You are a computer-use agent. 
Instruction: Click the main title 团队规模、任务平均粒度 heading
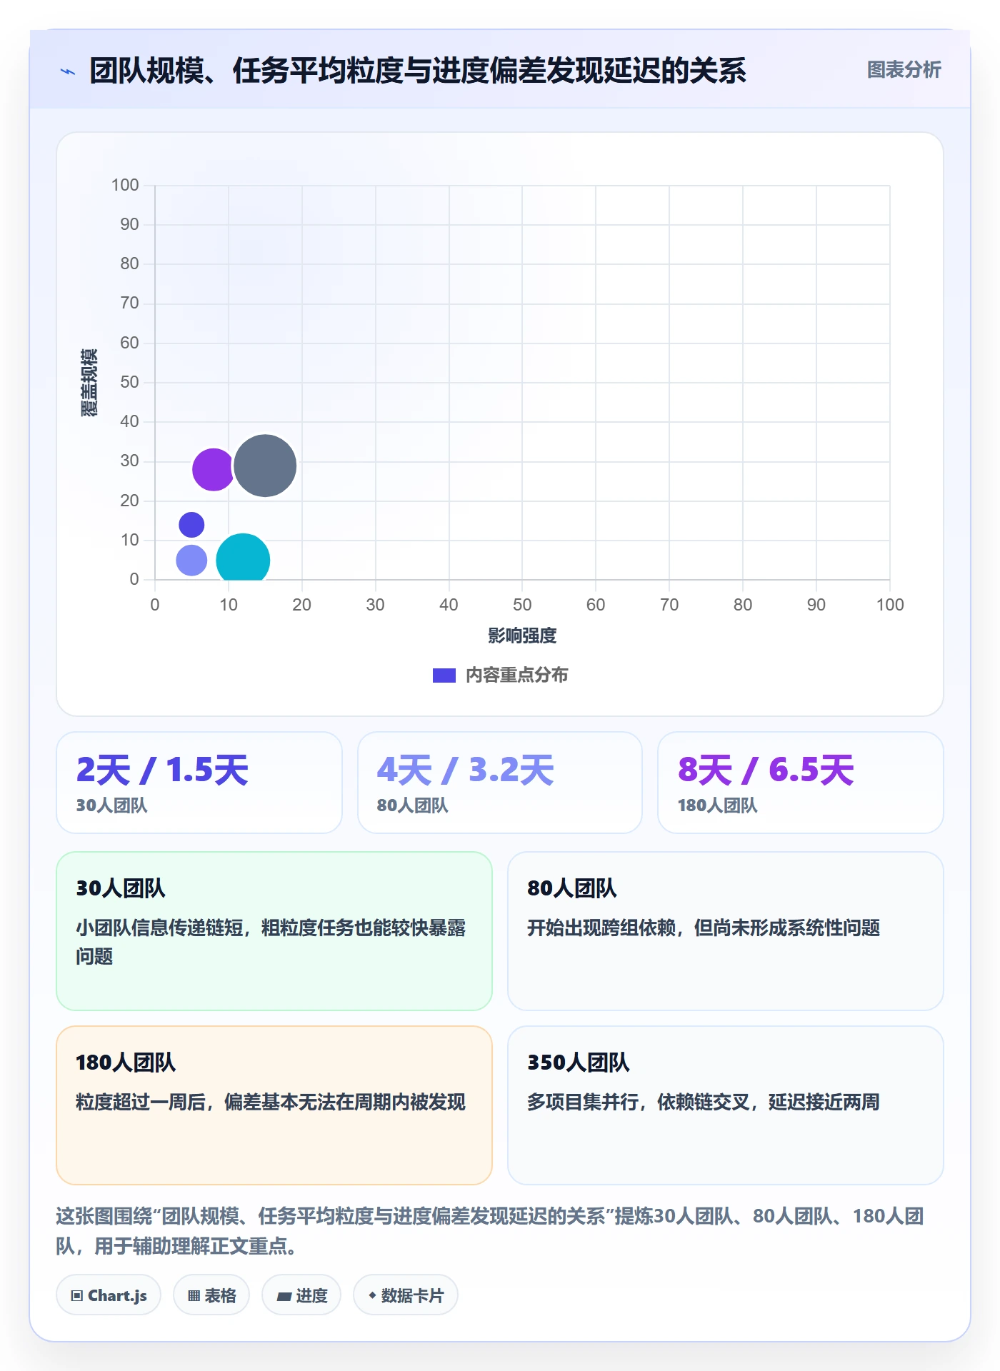click(x=418, y=71)
